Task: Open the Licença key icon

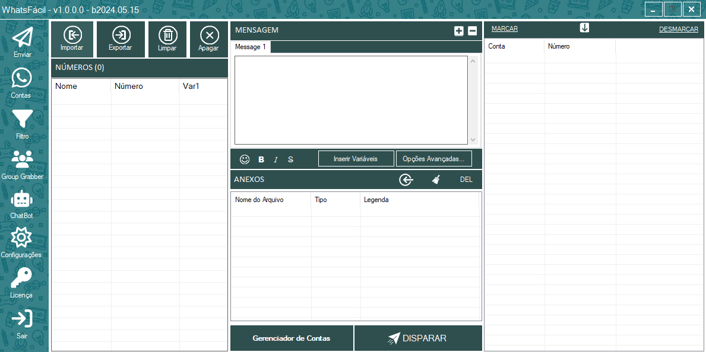Action: click(x=21, y=282)
